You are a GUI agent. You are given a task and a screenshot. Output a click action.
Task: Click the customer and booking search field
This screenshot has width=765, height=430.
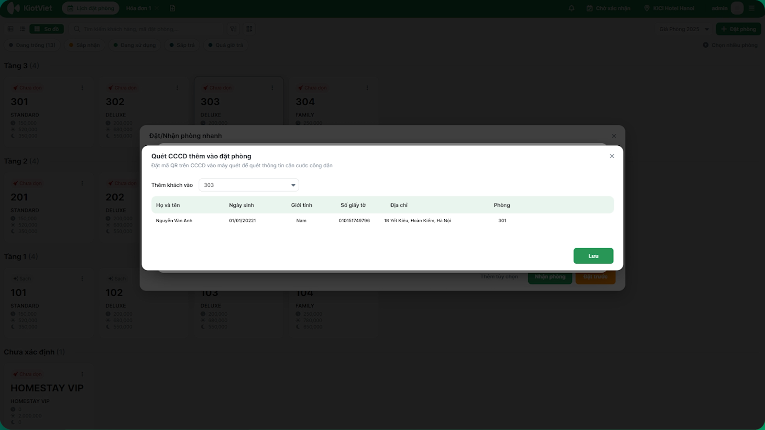[x=147, y=29]
